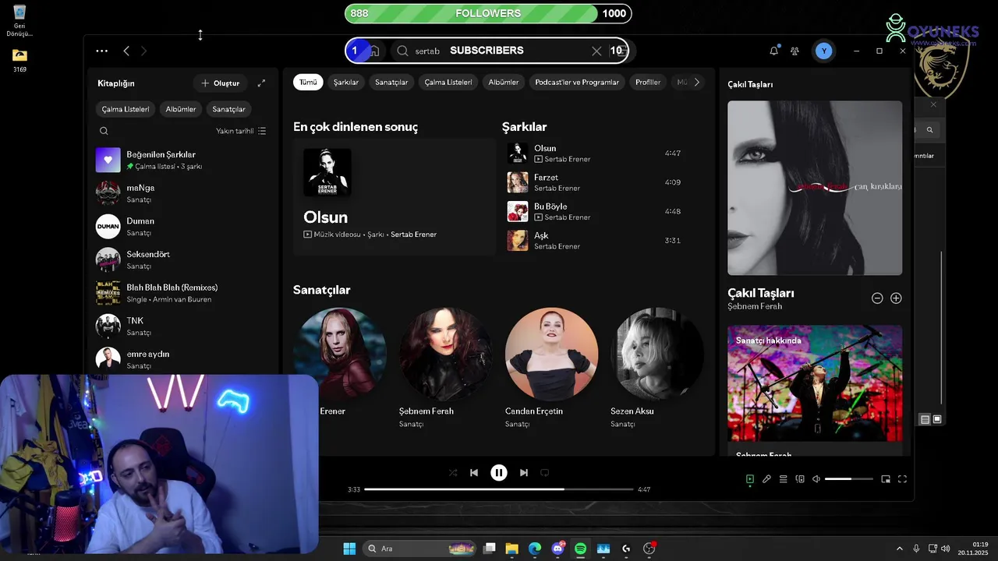Select the Albümler results tab
This screenshot has height=561, width=998.
(504, 82)
